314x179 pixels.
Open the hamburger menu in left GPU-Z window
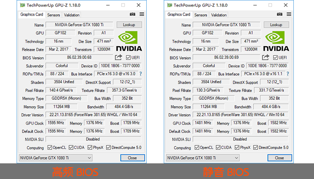[x=142, y=14]
